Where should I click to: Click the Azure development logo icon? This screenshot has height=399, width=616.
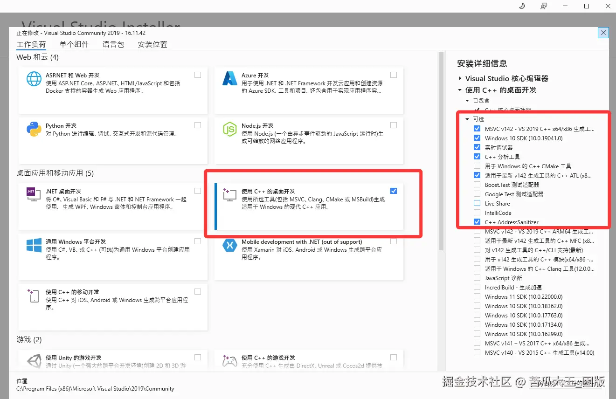coord(230,79)
